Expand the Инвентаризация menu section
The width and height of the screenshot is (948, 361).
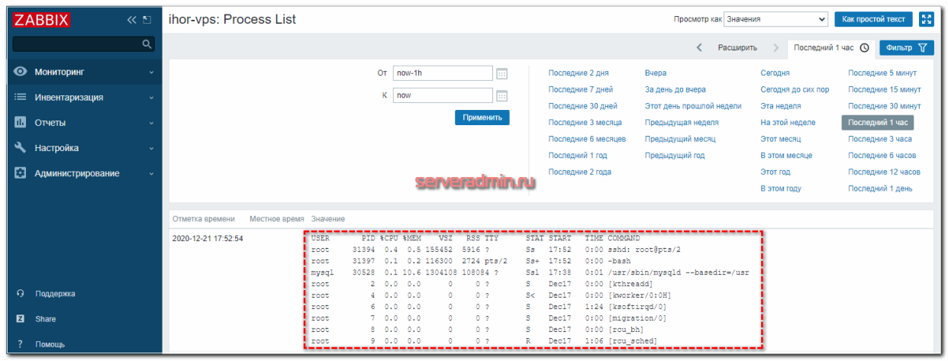[x=82, y=98]
